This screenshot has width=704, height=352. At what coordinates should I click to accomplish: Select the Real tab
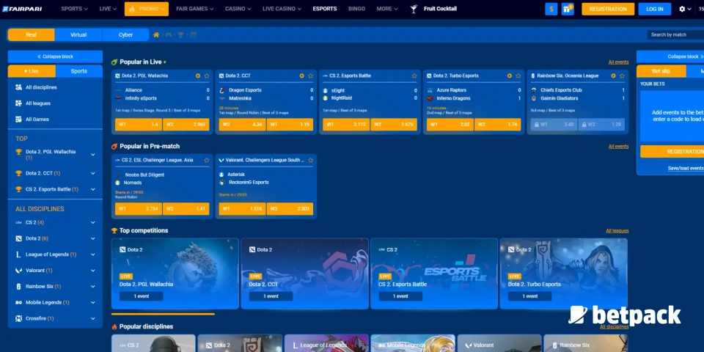pyautogui.click(x=31, y=35)
